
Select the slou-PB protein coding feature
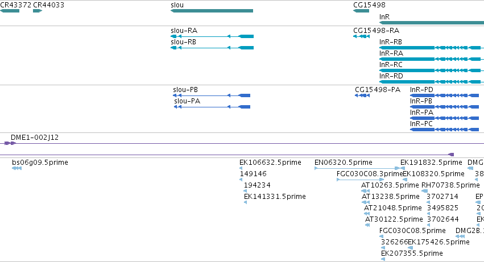coord(212,95)
